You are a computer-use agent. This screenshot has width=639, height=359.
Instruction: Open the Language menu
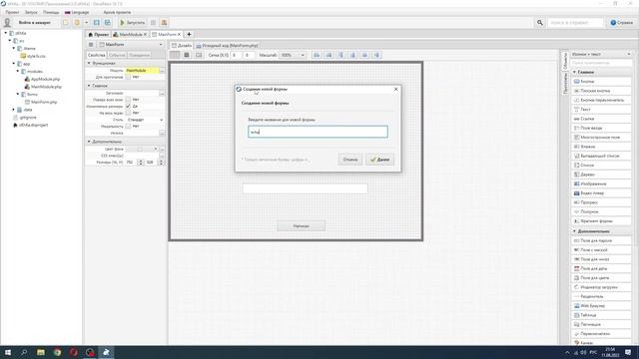(77, 12)
